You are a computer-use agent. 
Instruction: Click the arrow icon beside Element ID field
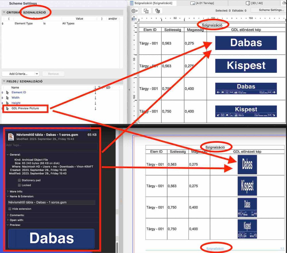(7, 92)
